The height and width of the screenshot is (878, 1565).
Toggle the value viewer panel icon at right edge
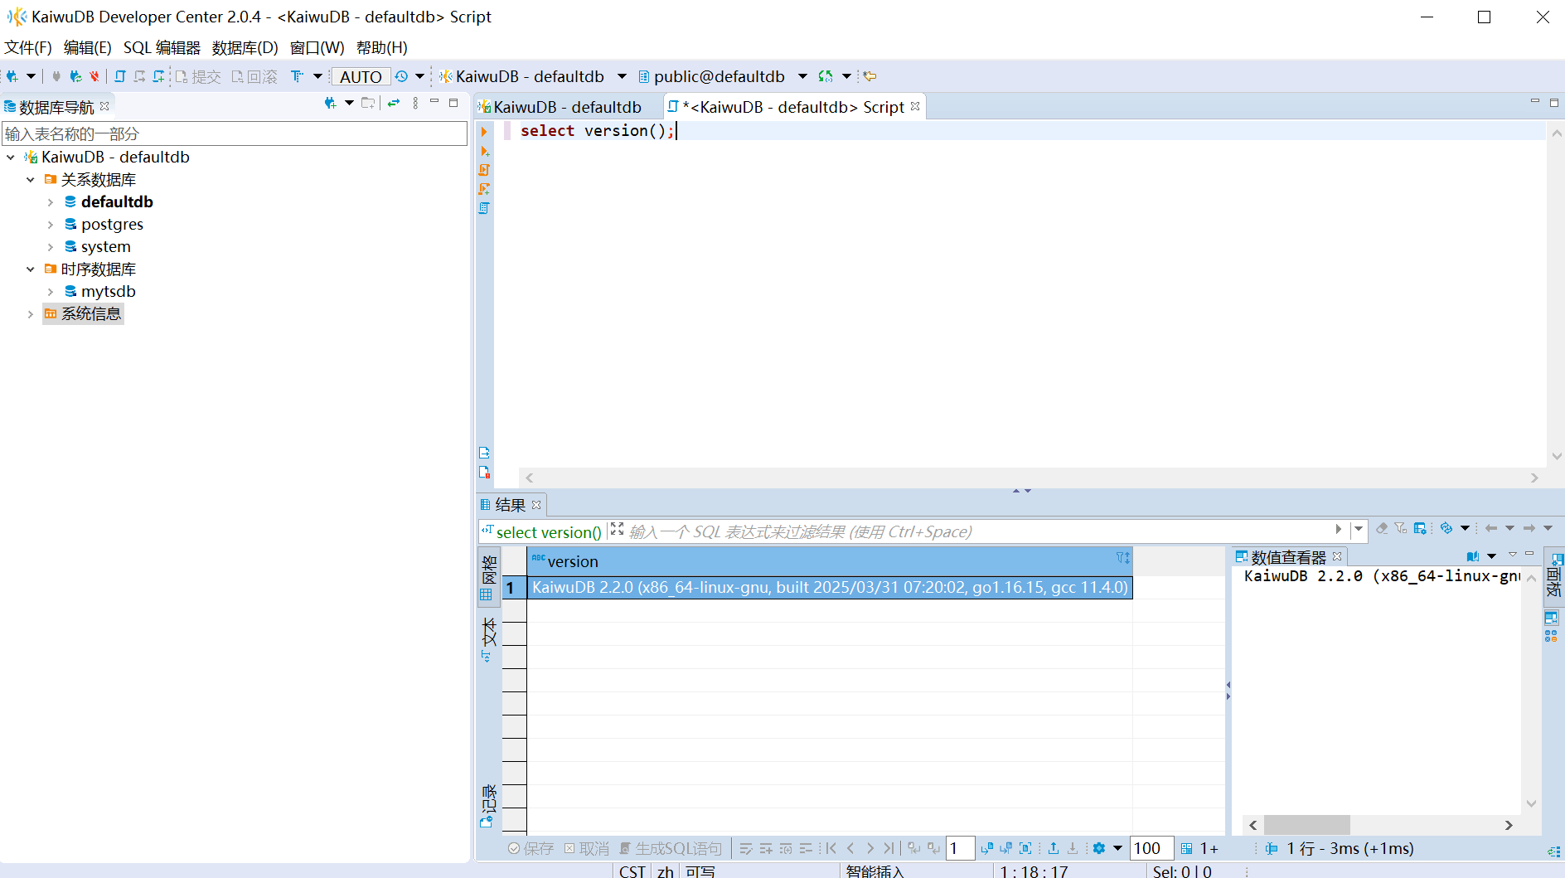tap(1552, 618)
